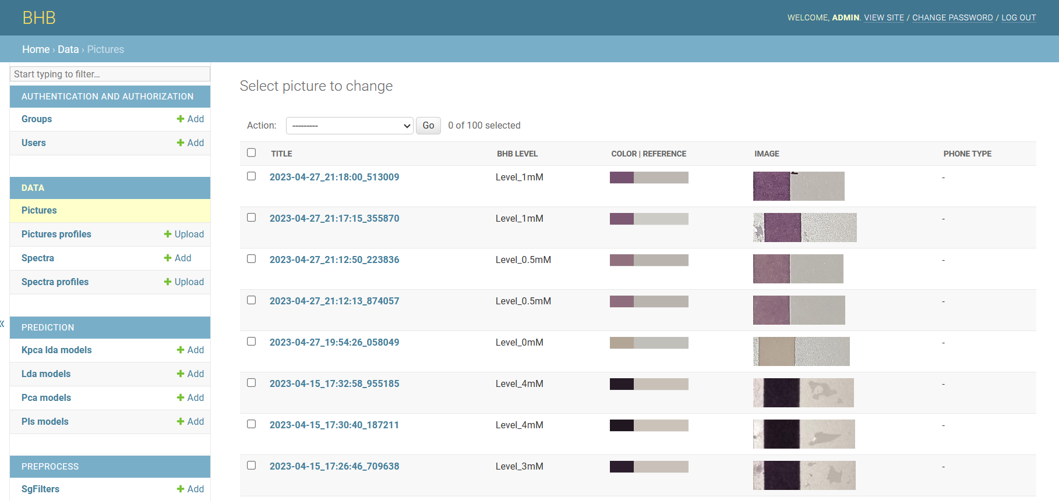Click the plus Add icon beside Users

coord(181,143)
